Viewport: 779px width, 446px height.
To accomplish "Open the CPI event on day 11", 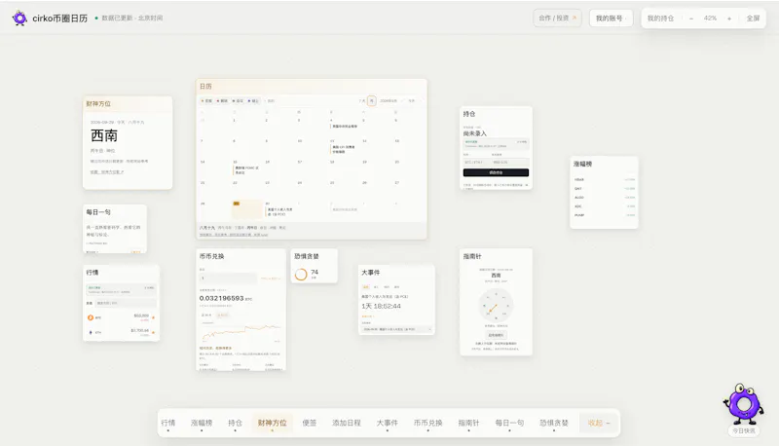I will pos(343,149).
